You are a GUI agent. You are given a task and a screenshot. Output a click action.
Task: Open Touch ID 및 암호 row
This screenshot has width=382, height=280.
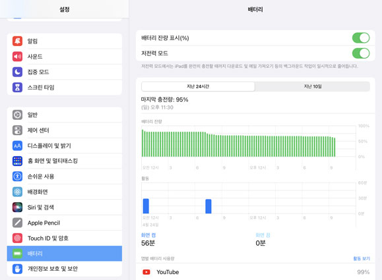click(x=65, y=238)
